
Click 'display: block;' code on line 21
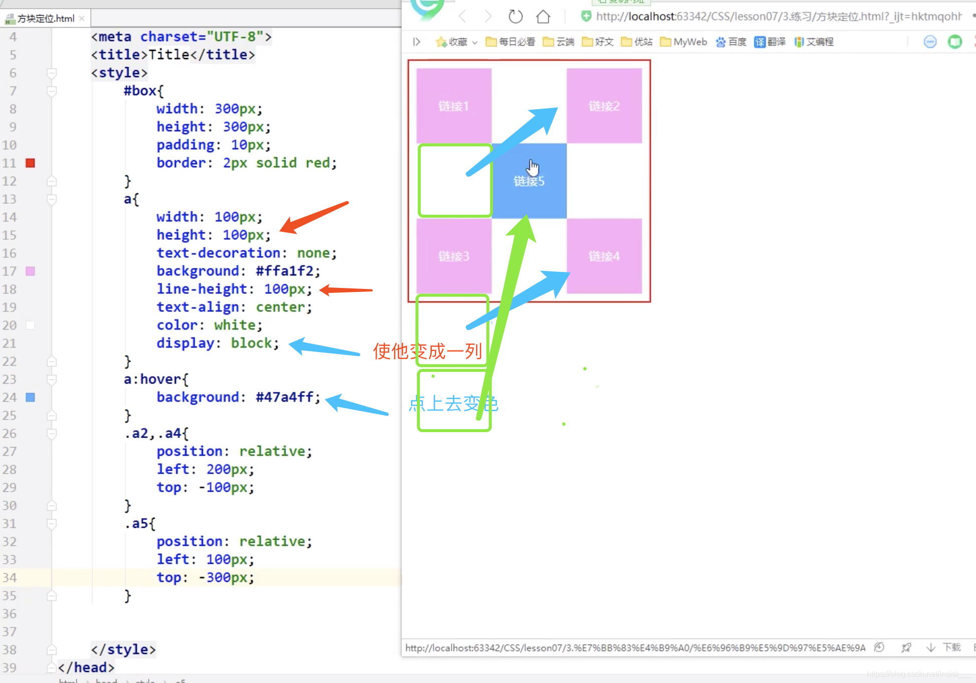pyautogui.click(x=217, y=343)
